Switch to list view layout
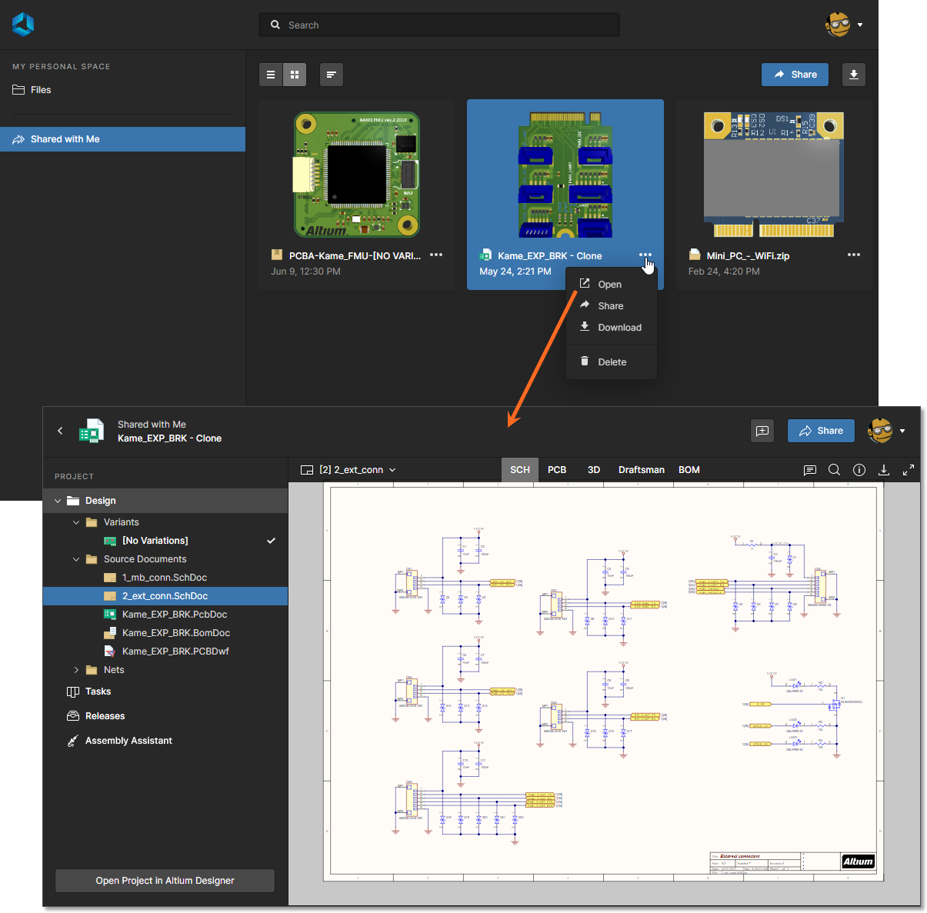 click(271, 75)
